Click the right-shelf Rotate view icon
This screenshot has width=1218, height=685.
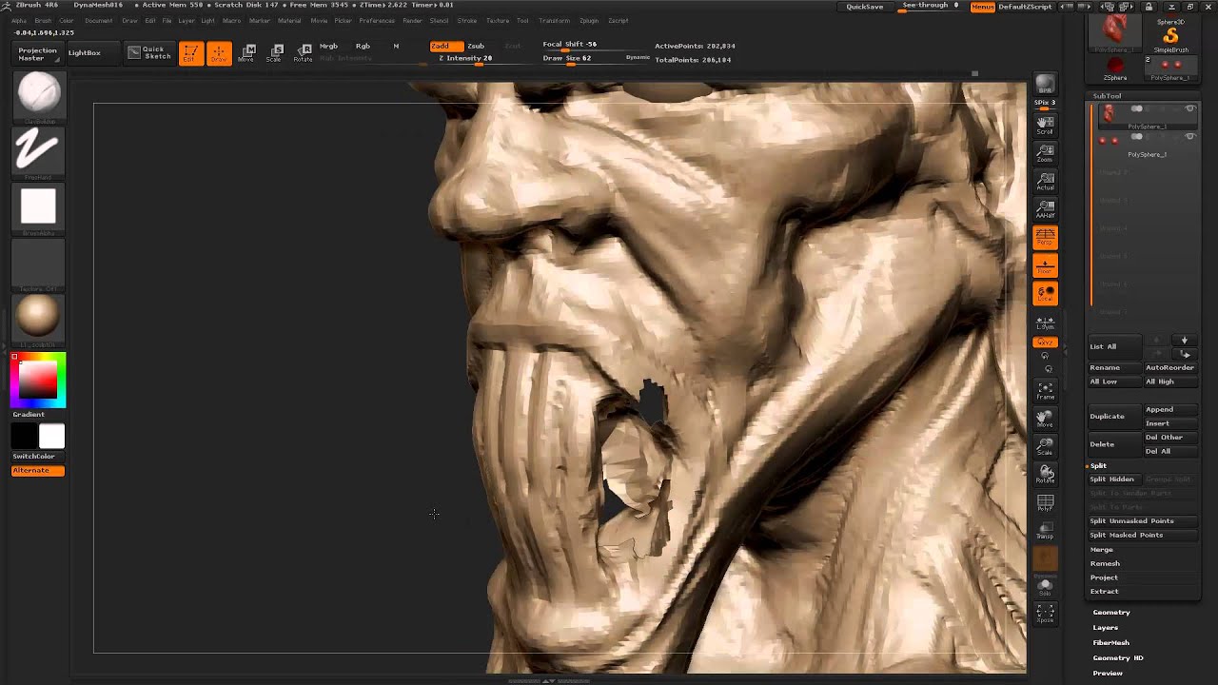pos(1045,474)
